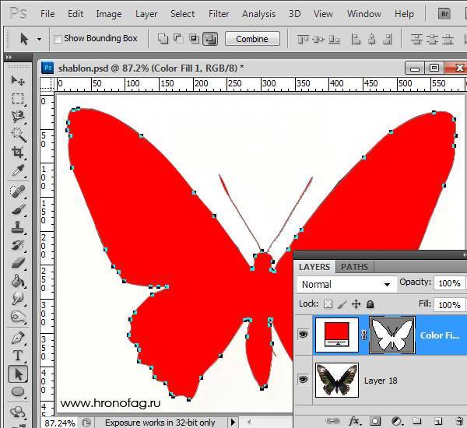Hide the Color Fill 1 layer

click(304, 335)
